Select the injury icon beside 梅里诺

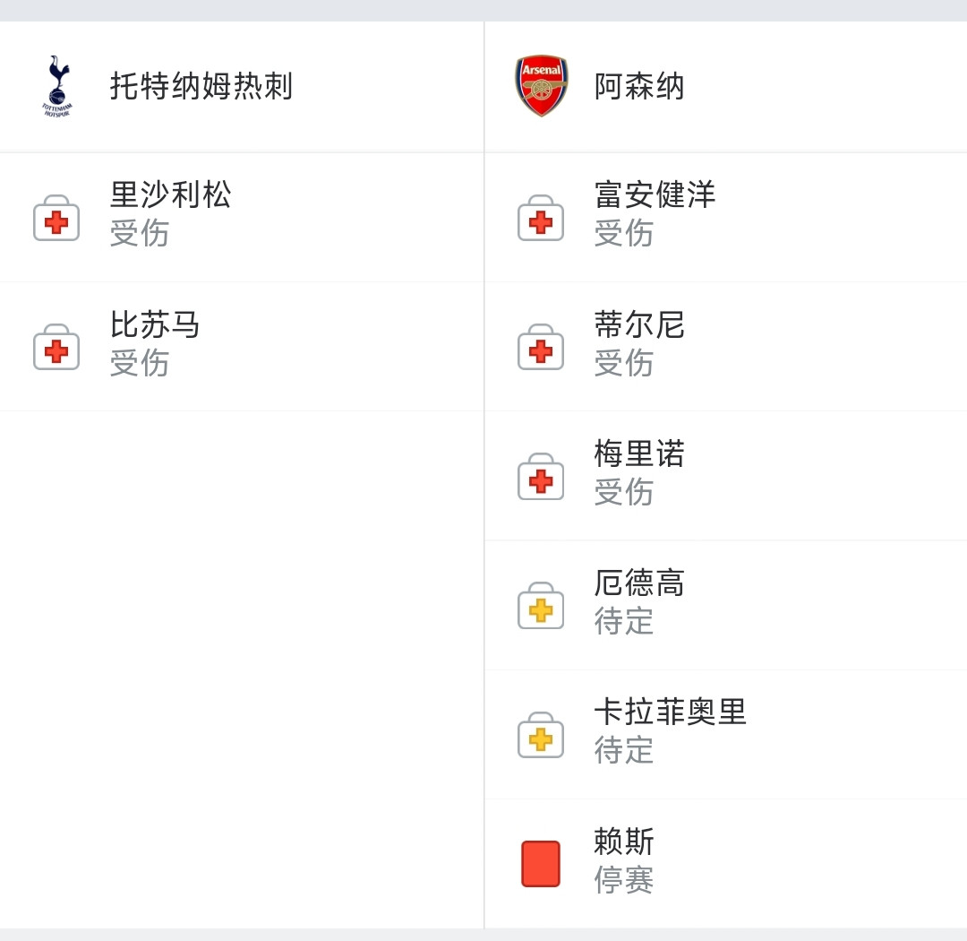(541, 476)
